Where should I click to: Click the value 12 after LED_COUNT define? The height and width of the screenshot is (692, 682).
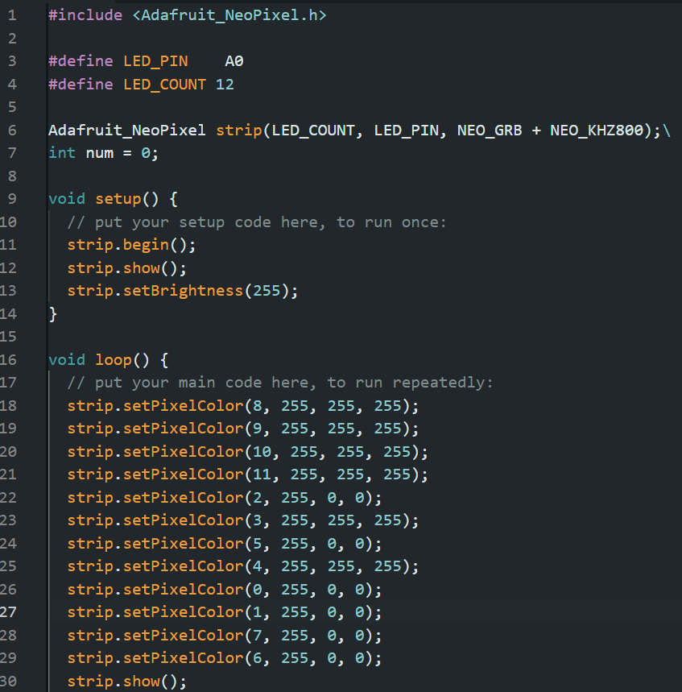click(x=225, y=84)
